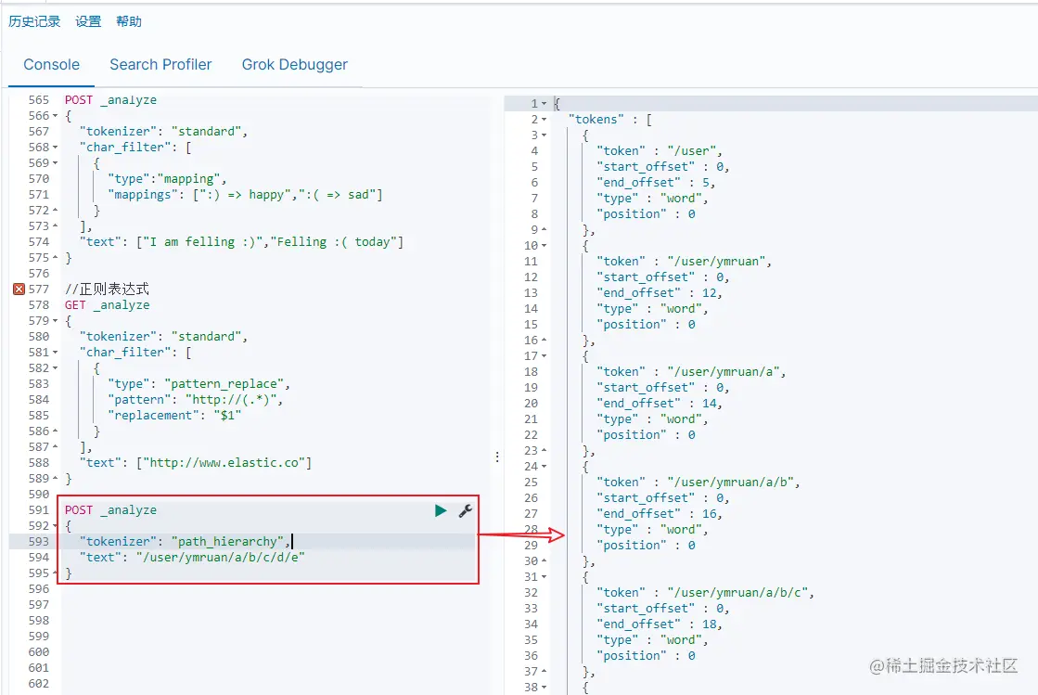Click the "GET _analyze" text on line 578

click(x=108, y=305)
